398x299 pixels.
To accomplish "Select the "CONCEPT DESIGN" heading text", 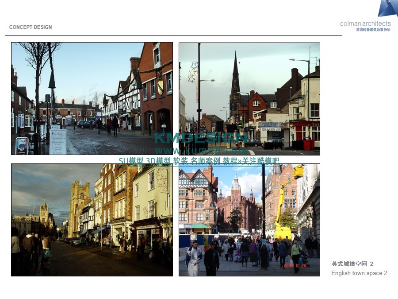I will tap(31, 27).
